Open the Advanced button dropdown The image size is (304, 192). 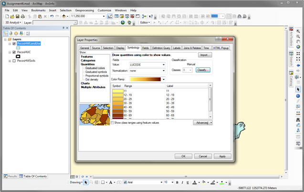pos(211,123)
